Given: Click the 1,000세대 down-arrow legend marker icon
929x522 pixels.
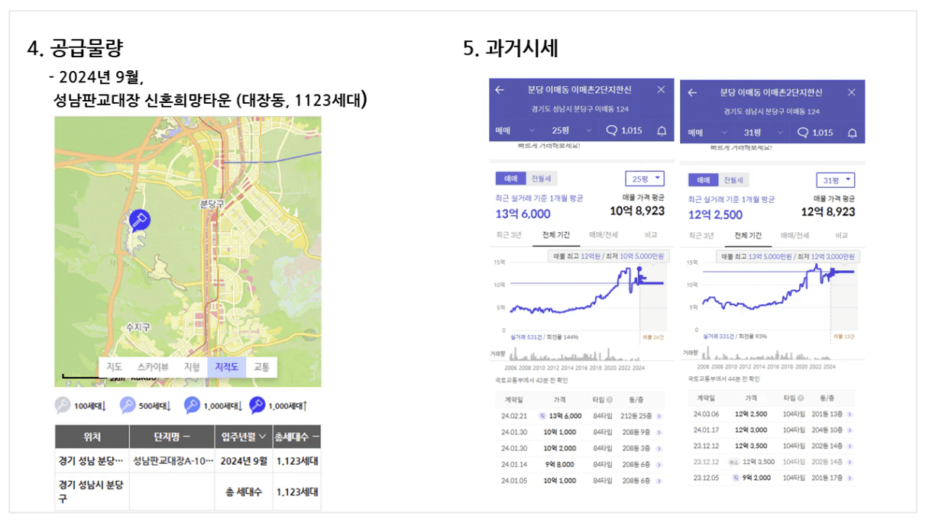Looking at the screenshot, I should click(x=193, y=405).
